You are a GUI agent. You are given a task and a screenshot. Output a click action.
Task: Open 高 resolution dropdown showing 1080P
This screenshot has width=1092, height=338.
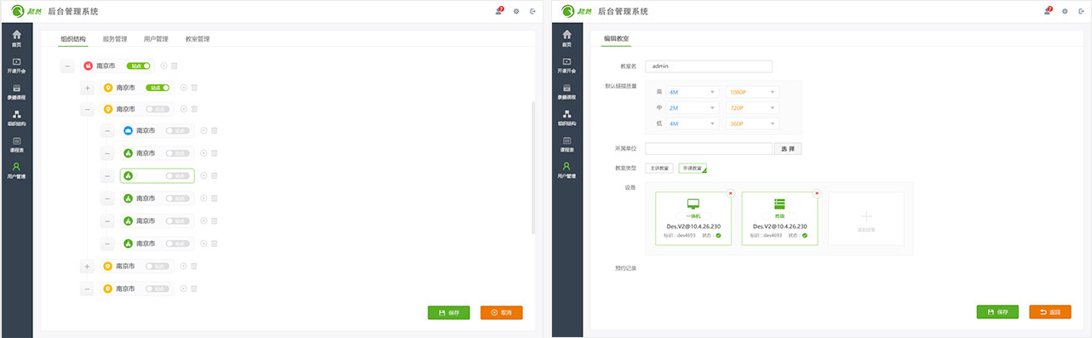[x=753, y=92]
